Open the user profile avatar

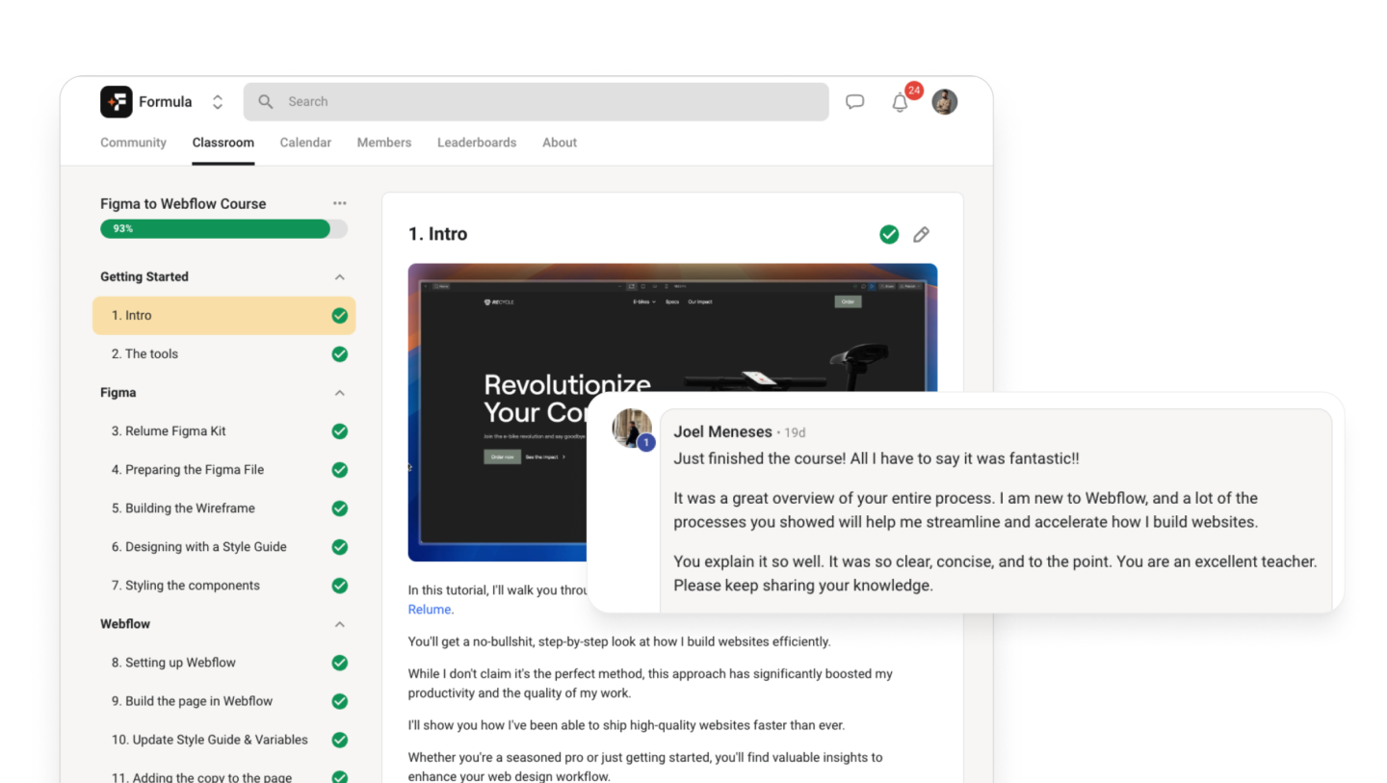pyautogui.click(x=944, y=101)
